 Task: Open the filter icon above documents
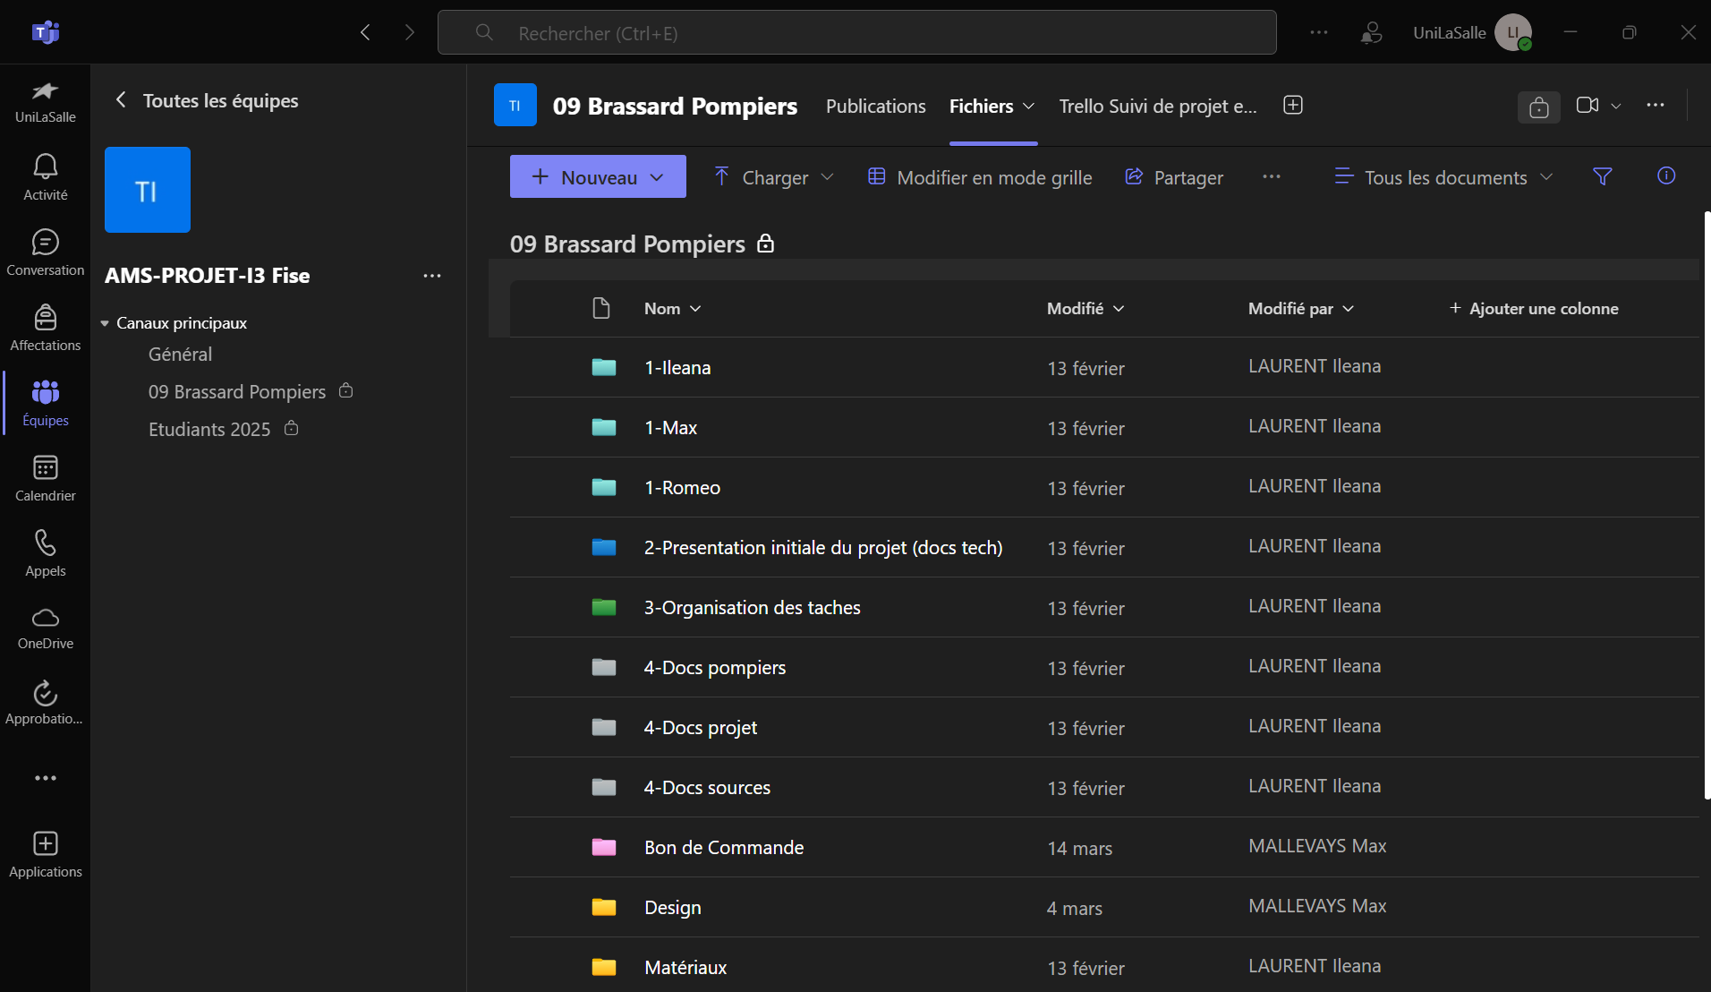(1603, 176)
